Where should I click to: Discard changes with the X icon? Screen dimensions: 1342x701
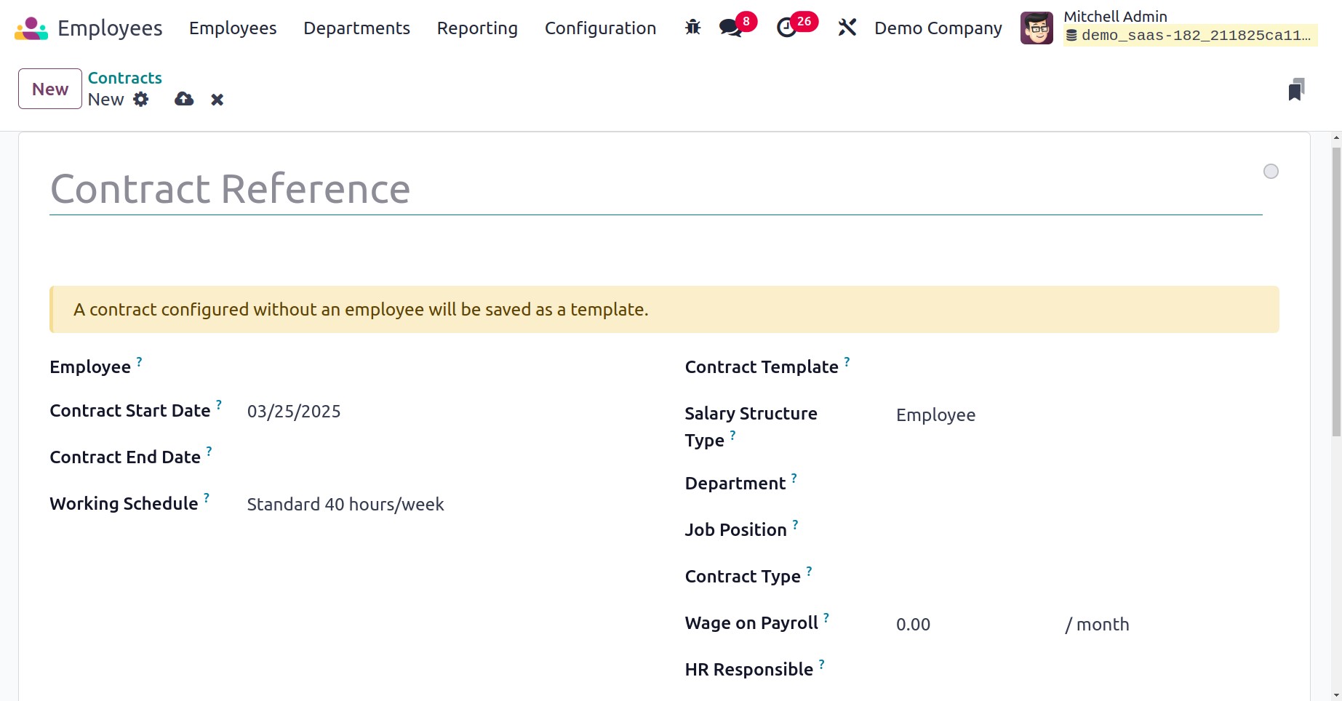pyautogui.click(x=217, y=100)
